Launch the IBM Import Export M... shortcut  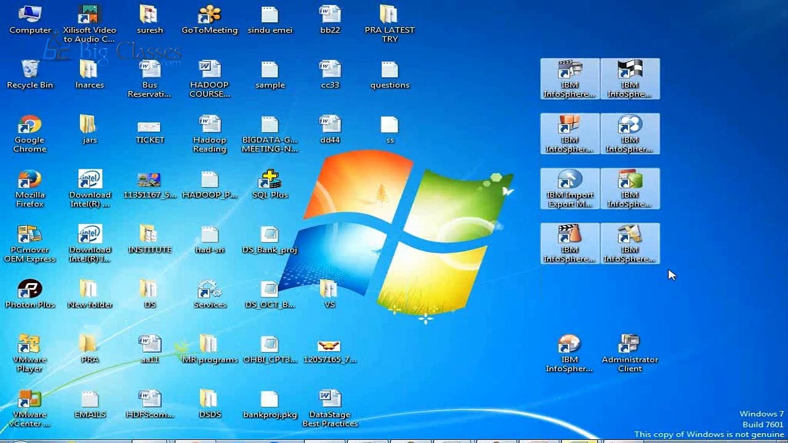[x=570, y=188]
